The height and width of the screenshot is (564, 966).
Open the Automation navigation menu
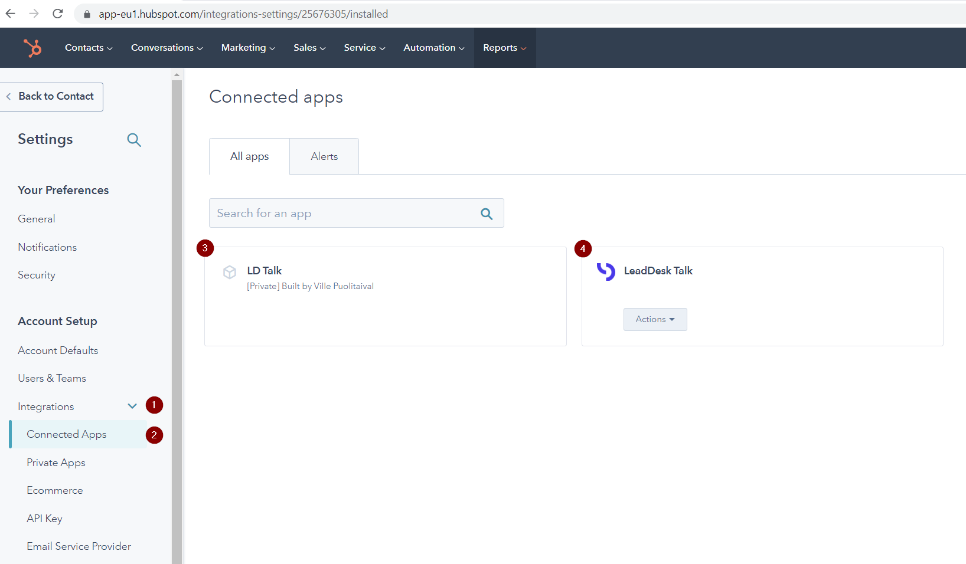tap(434, 48)
